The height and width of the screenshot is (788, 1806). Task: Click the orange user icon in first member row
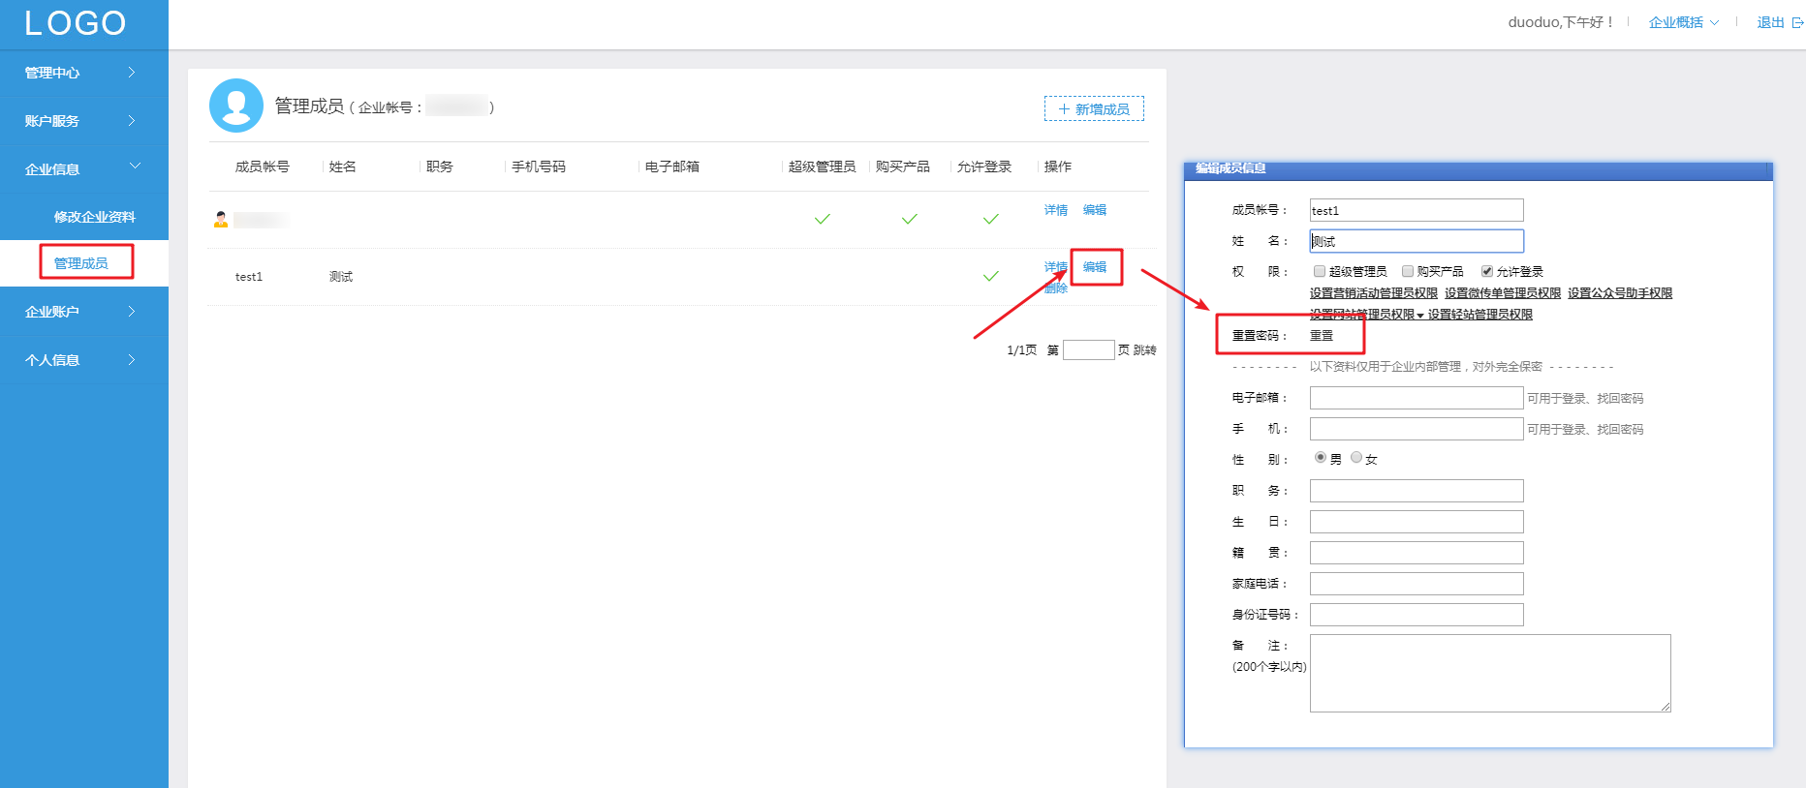click(221, 220)
